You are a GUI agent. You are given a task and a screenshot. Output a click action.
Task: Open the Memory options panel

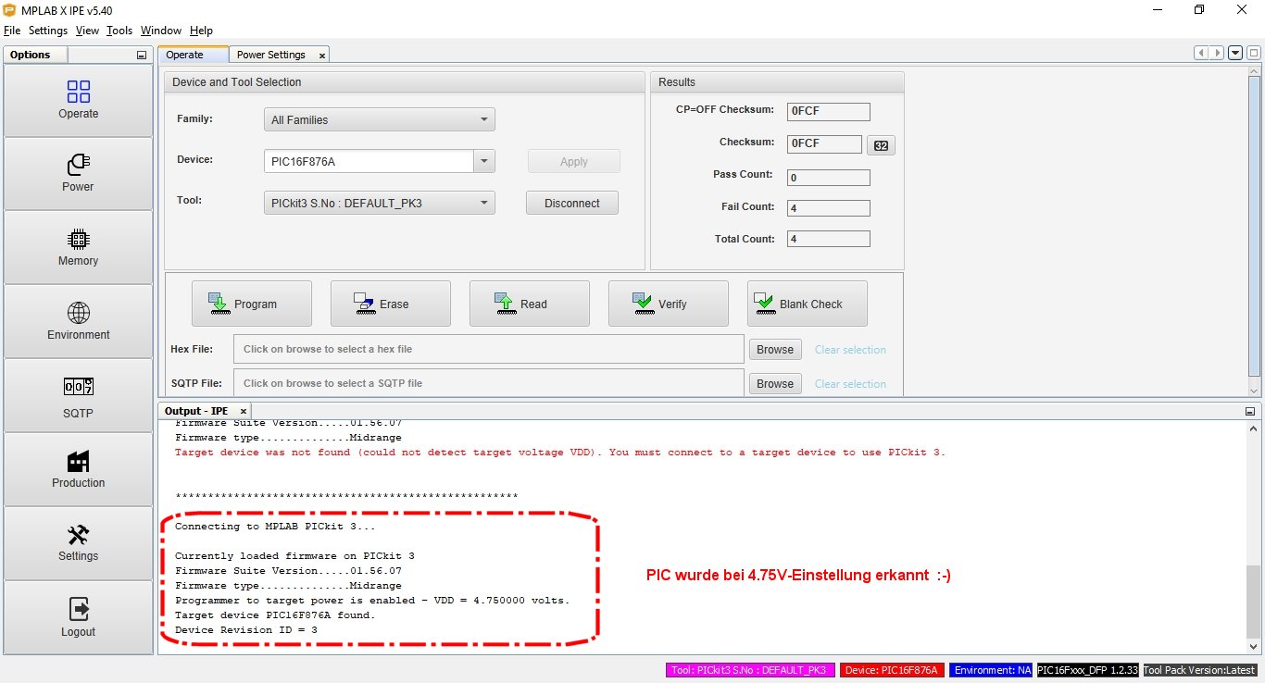pyautogui.click(x=78, y=247)
